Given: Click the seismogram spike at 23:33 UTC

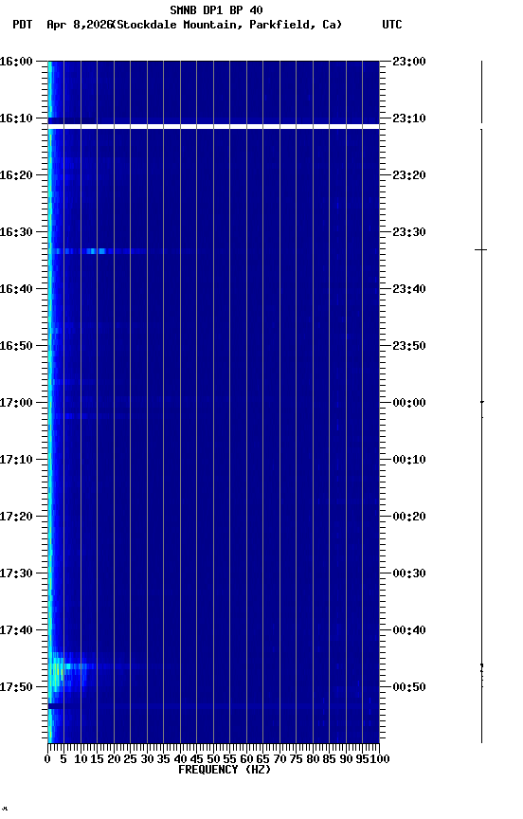Looking at the screenshot, I should [480, 249].
